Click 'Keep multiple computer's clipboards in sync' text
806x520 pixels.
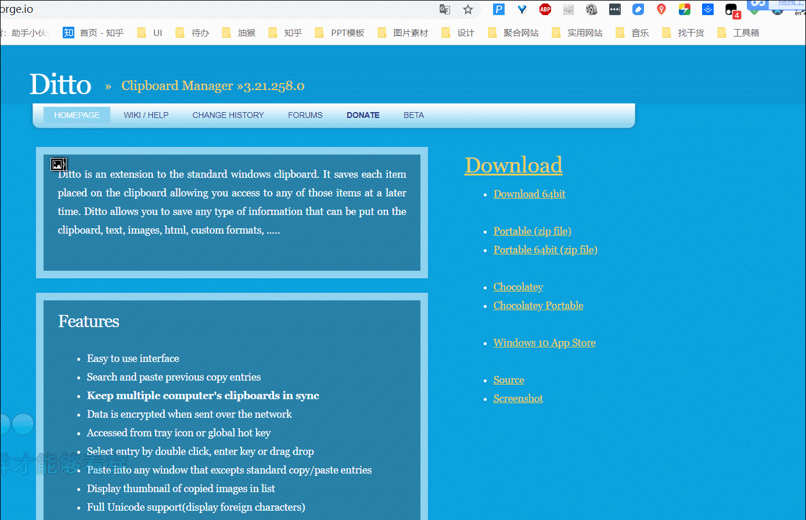[x=203, y=396]
